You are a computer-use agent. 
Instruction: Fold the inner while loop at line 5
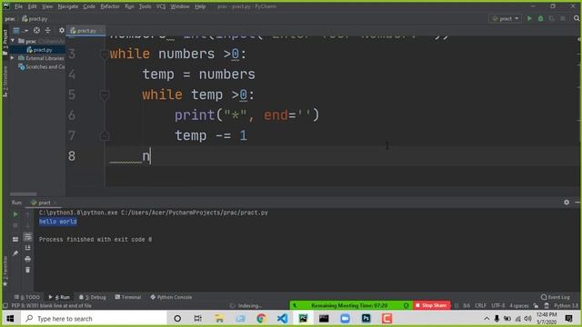coord(105,94)
